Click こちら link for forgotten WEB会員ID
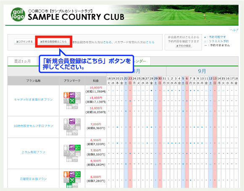This screenshot has width=244, height=191. pyautogui.click(x=107, y=42)
